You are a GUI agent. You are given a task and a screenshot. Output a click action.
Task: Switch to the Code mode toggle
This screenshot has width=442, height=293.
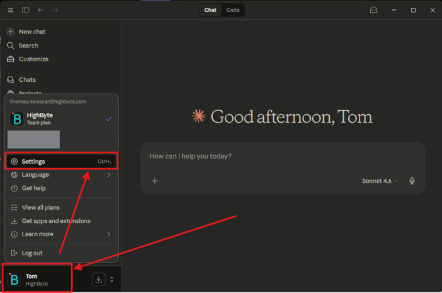(233, 10)
